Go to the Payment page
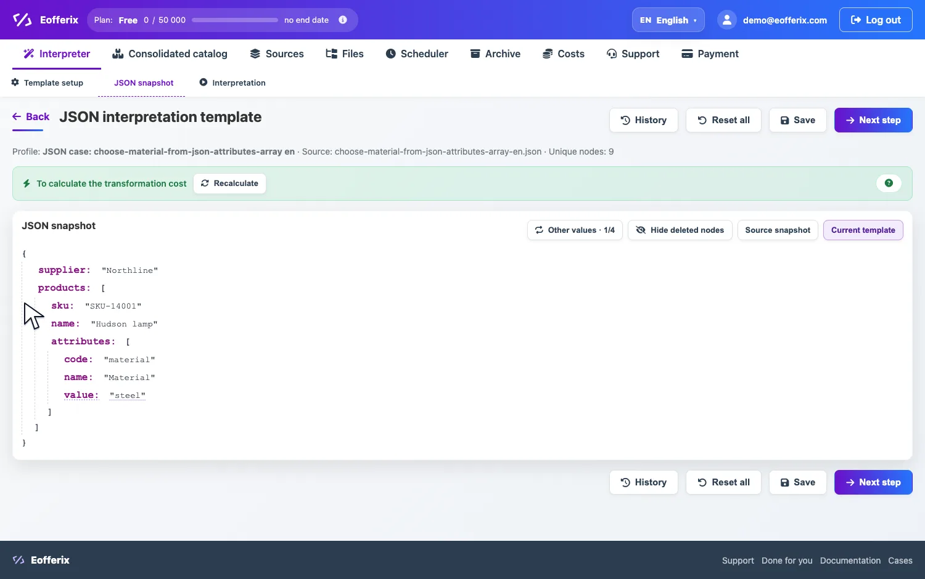925x579 pixels. point(710,54)
